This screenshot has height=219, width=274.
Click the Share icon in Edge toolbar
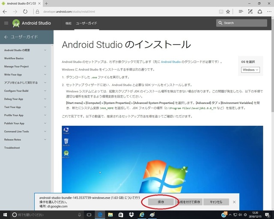(260, 12)
